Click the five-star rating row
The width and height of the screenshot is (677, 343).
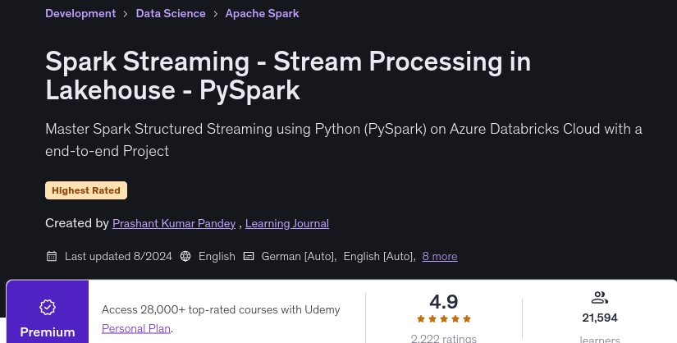point(444,319)
